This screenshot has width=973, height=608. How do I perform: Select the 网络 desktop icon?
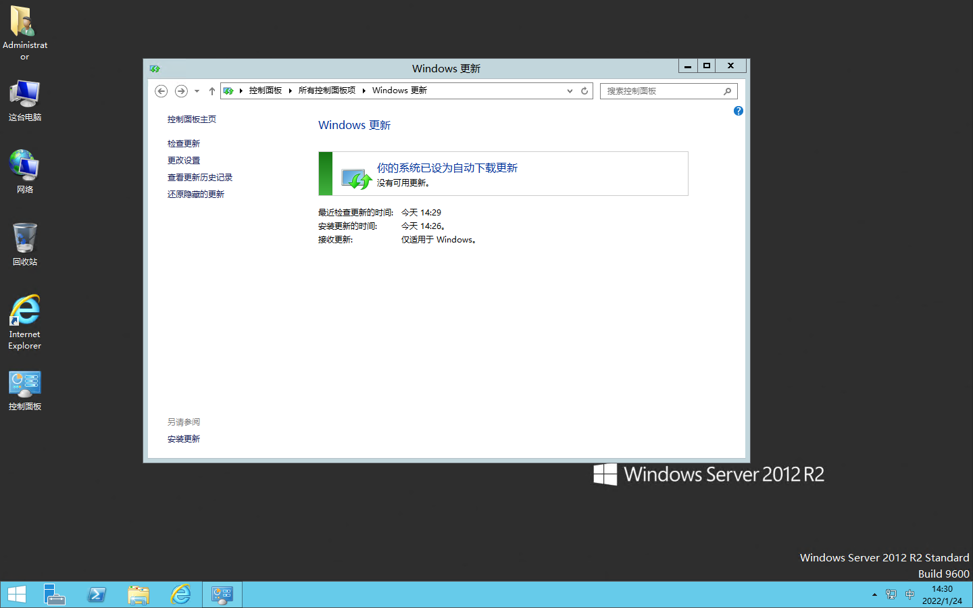pyautogui.click(x=25, y=172)
